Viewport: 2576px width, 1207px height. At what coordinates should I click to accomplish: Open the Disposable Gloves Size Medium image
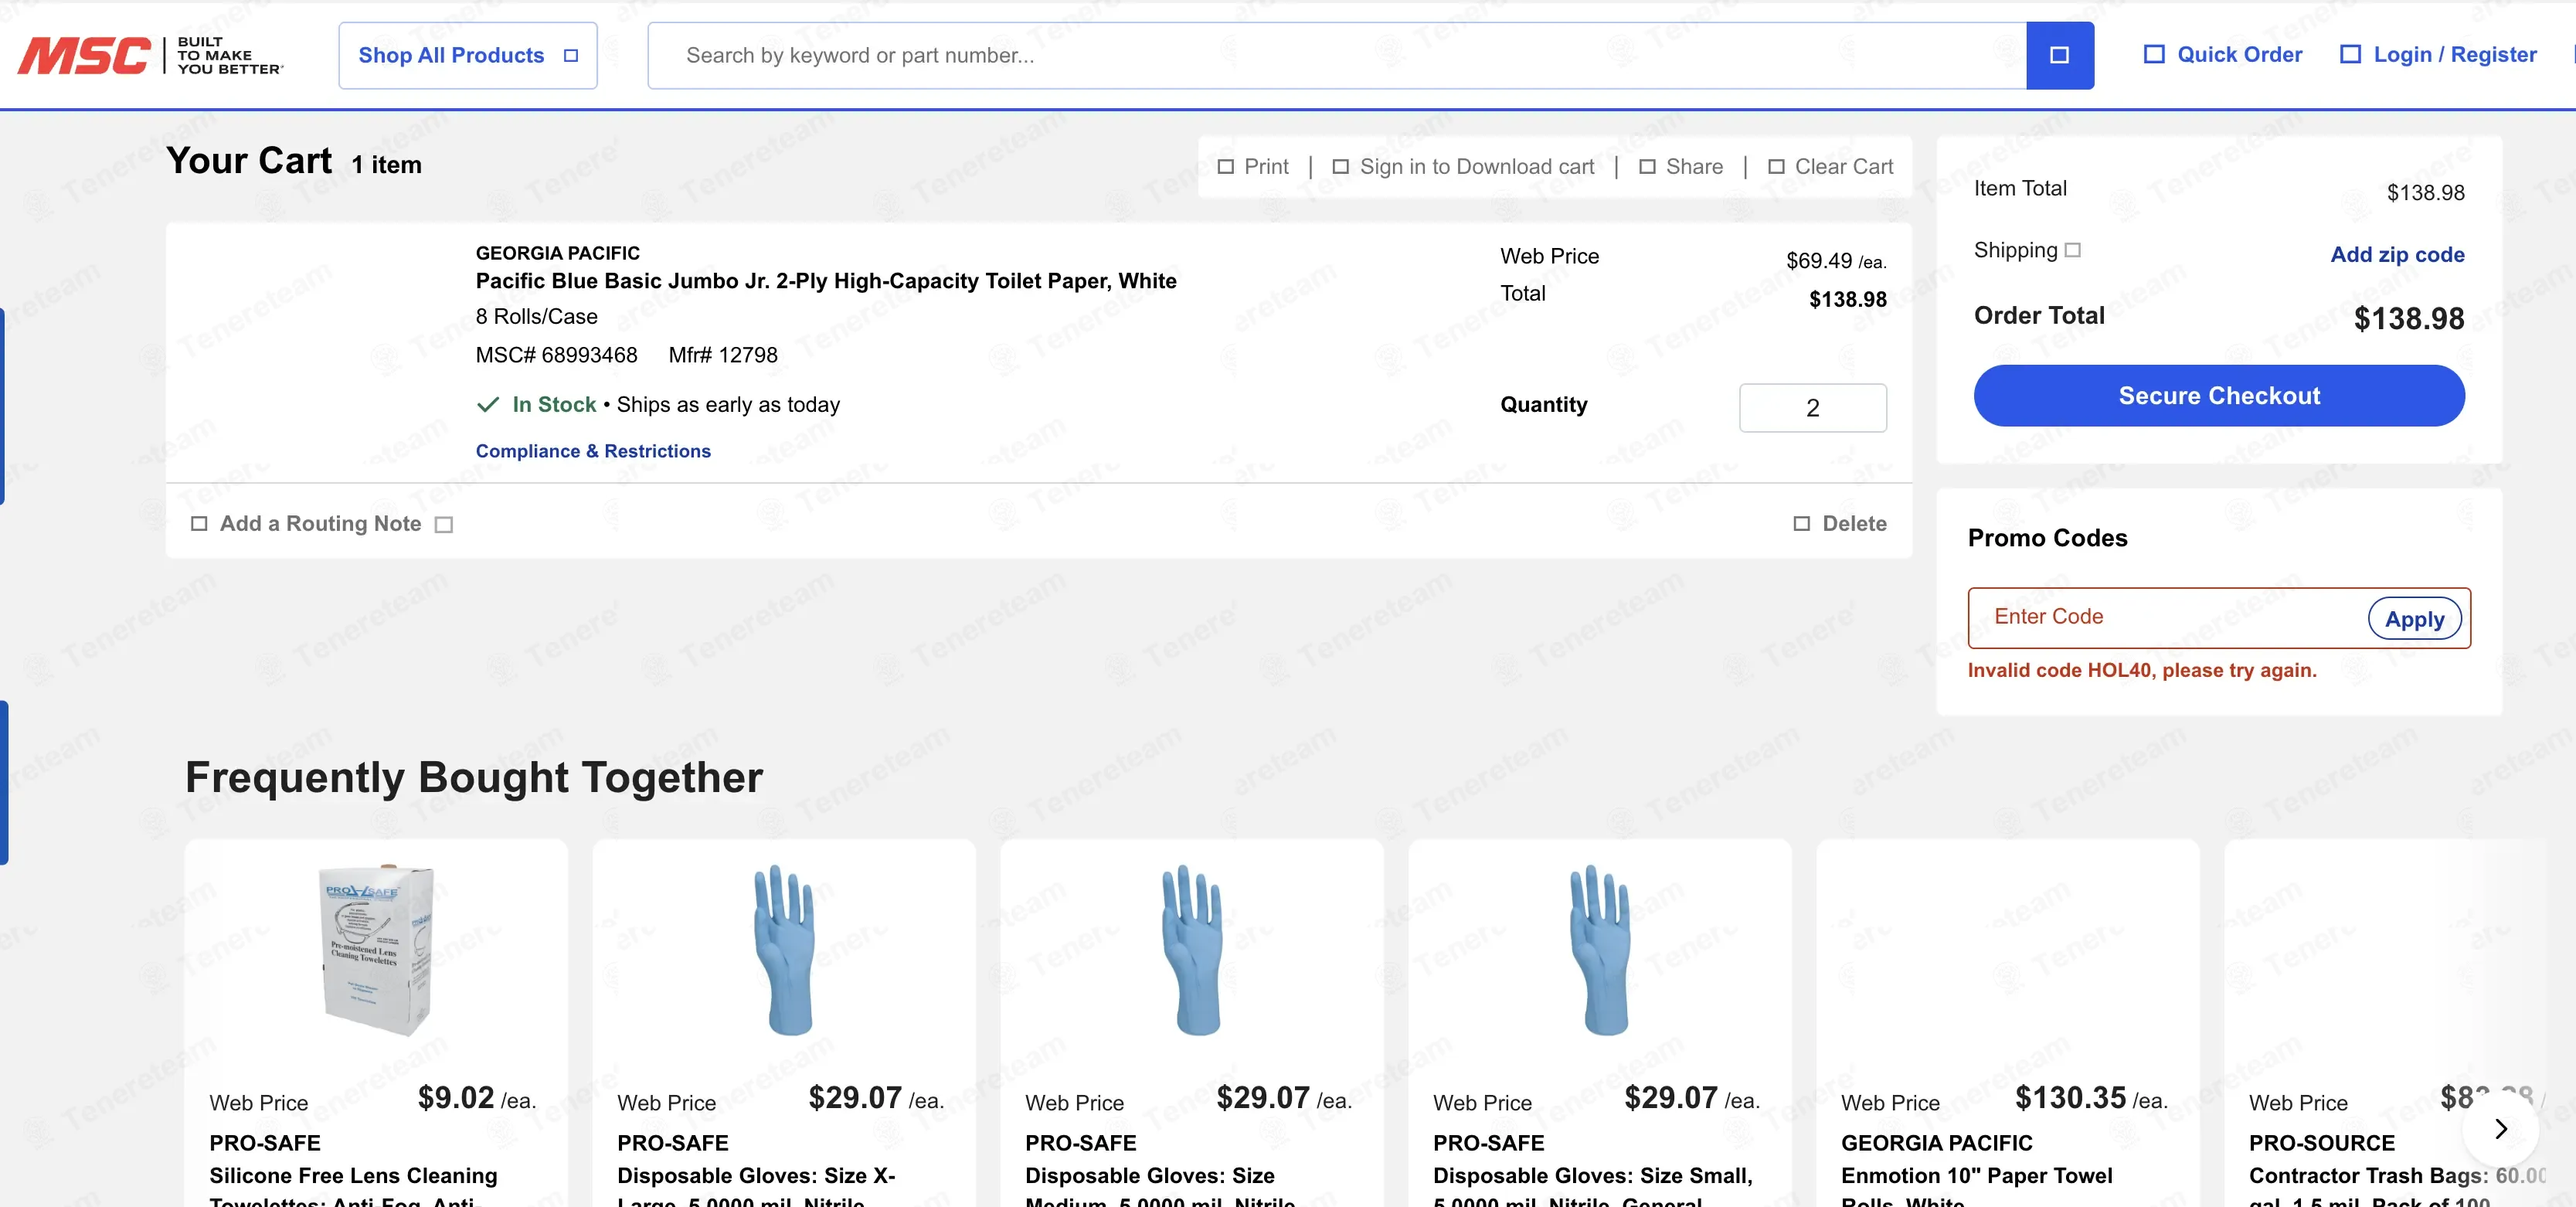click(1192, 950)
